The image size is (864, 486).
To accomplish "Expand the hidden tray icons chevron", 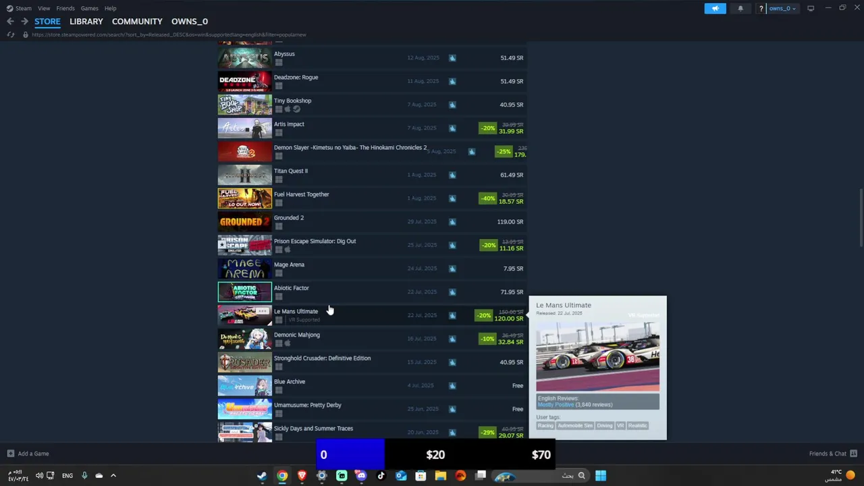I will pos(113,475).
